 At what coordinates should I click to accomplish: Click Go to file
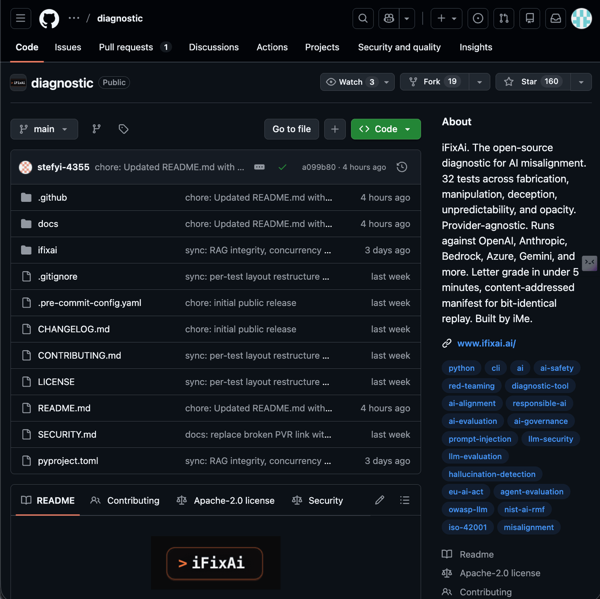tap(291, 129)
